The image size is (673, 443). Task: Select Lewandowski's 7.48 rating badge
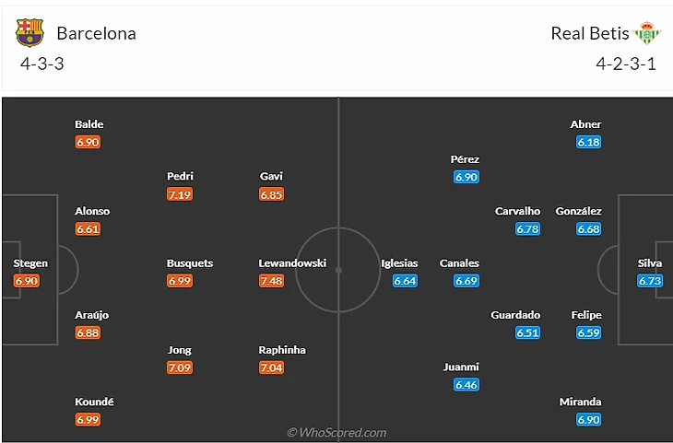[x=271, y=281]
